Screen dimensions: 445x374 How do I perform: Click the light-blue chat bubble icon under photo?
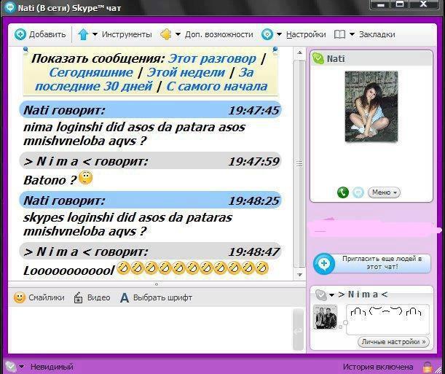358,192
